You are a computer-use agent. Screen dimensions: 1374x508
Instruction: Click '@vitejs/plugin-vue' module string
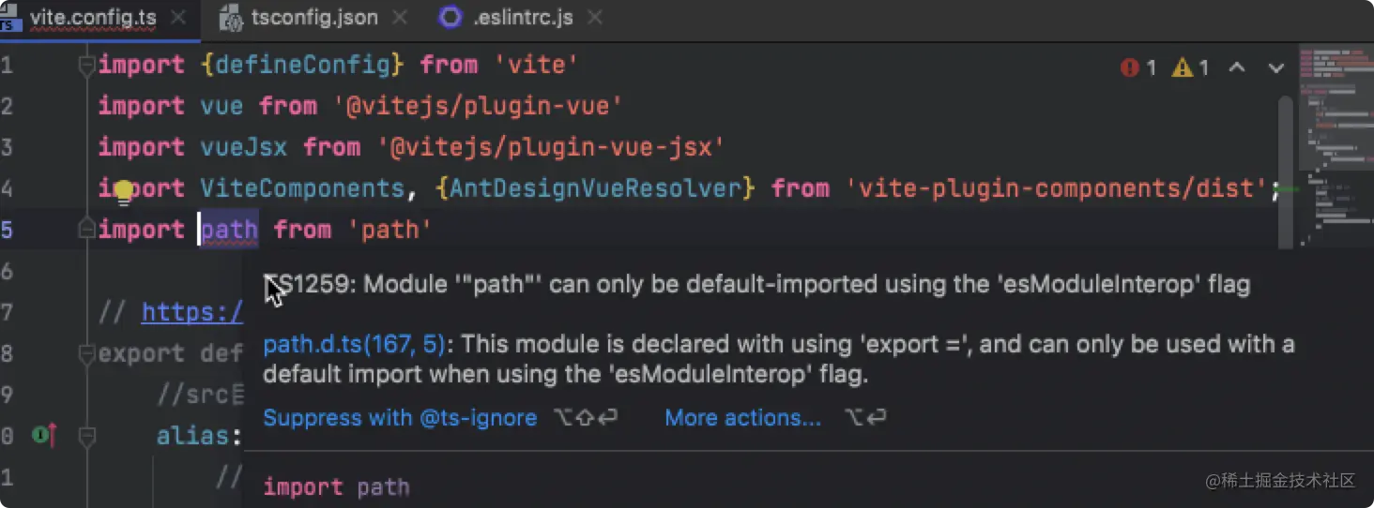[478, 106]
